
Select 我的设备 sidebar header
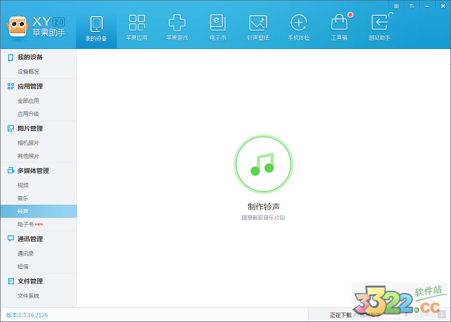pyautogui.click(x=30, y=57)
